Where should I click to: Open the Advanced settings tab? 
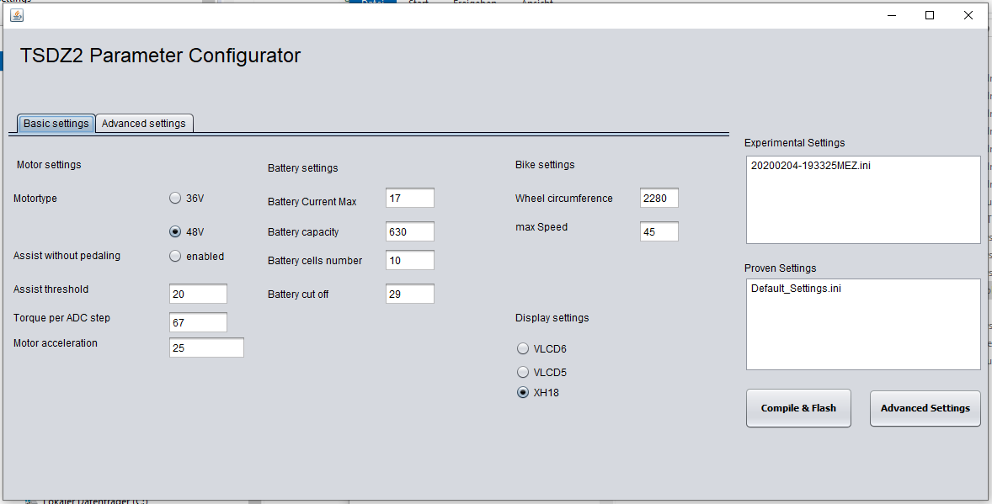[x=144, y=124]
